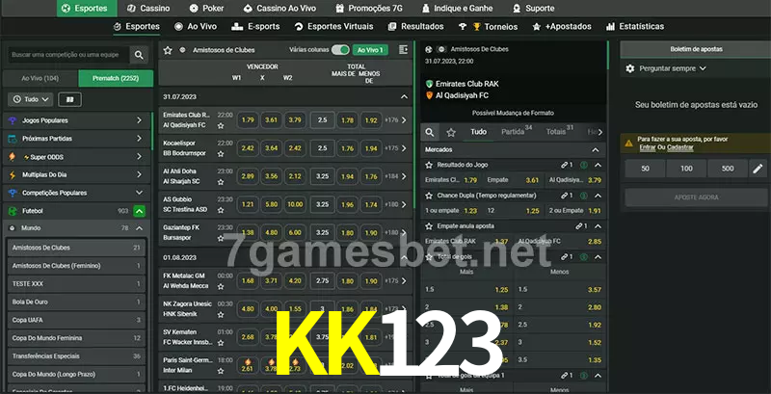
Task: Click the Entrar login link
Action: (647, 147)
